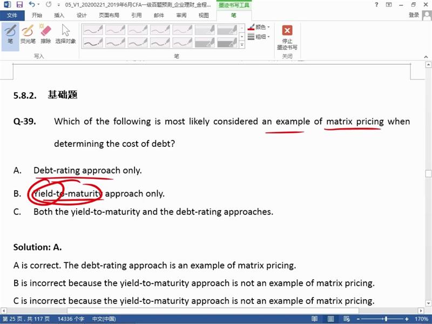Pick fifth pen style in bottom gallery row
Image resolution: width=432 pixels, height=324 pixels.
(182, 43)
